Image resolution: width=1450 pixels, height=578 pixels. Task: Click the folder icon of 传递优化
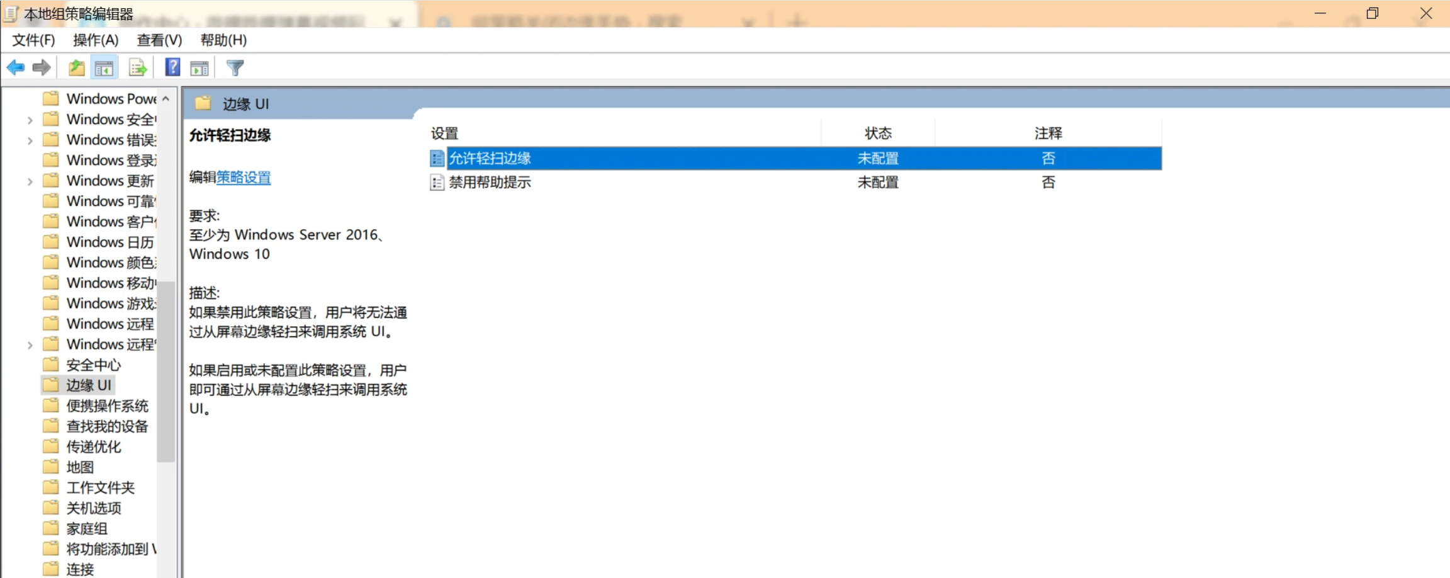[51, 446]
